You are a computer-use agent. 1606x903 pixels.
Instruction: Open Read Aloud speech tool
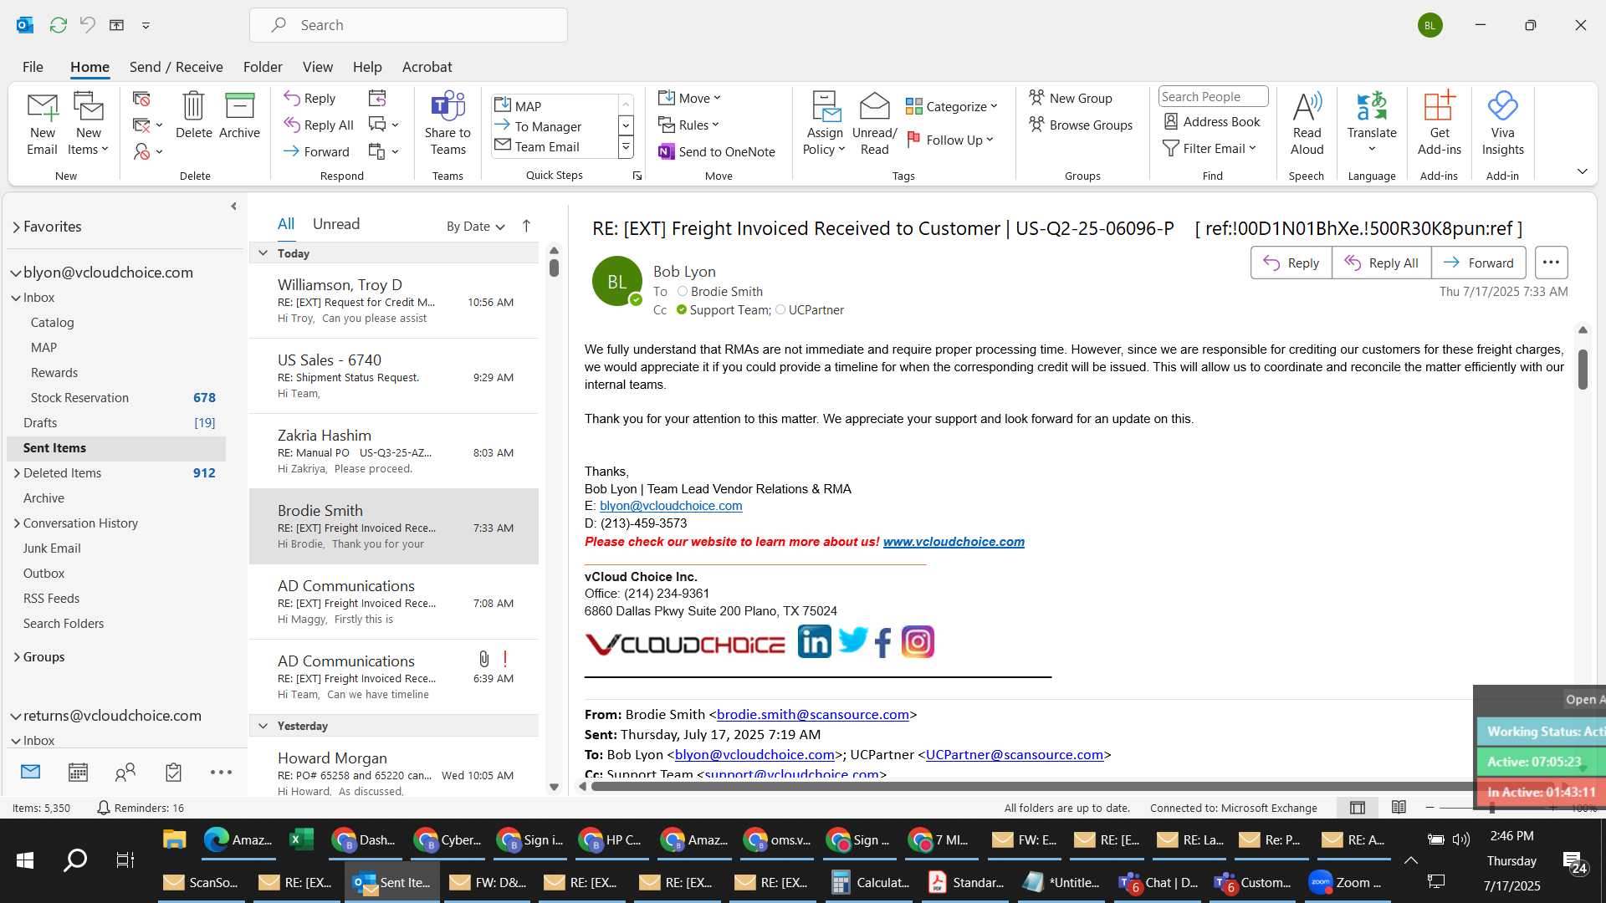pyautogui.click(x=1307, y=124)
